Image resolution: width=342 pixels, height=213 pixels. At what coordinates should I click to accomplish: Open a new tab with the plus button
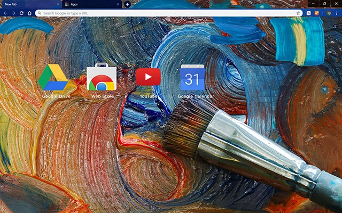click(127, 4)
